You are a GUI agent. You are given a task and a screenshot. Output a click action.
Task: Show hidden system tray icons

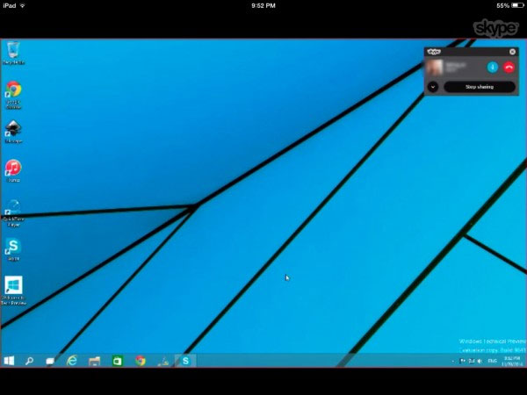(x=453, y=361)
